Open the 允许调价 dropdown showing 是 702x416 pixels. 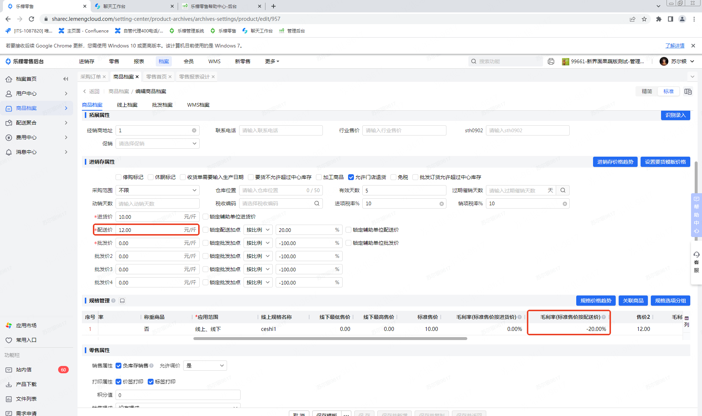[205, 366]
